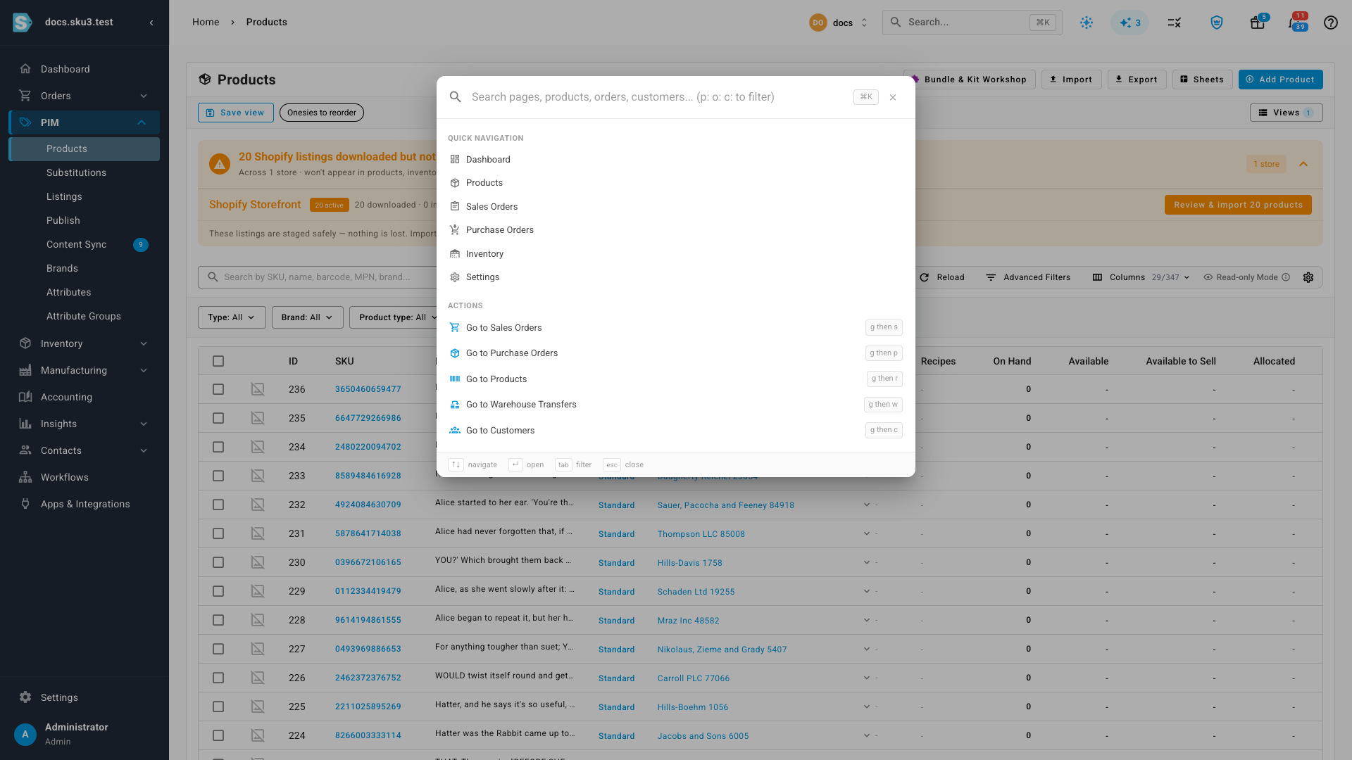The height and width of the screenshot is (760, 1352).
Task: Open the Type: All dropdown
Action: pyautogui.click(x=232, y=317)
